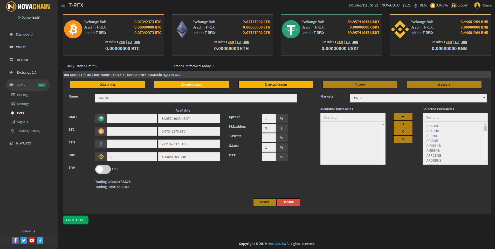495x249 pixels.
Task: Open NovaChain link in footer
Action: pyautogui.click(x=276, y=244)
